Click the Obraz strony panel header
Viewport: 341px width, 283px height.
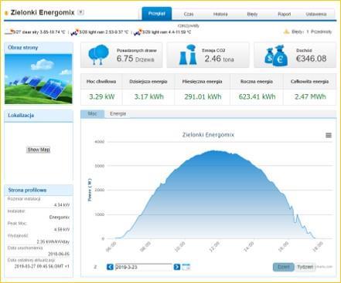[x=39, y=48]
